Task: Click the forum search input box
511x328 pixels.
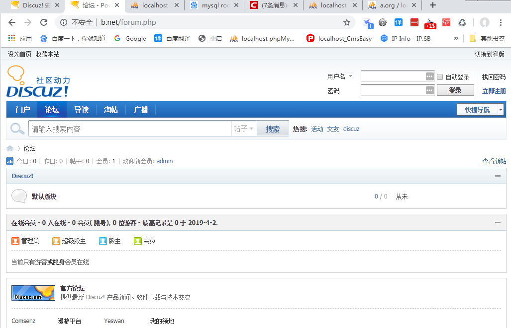Action: (x=130, y=129)
